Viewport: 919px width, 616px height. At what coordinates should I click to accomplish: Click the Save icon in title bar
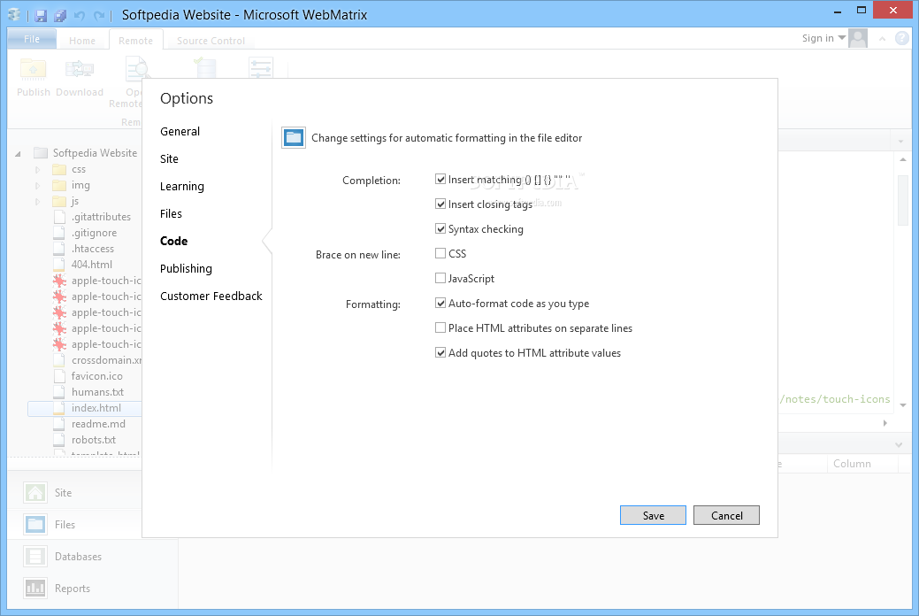point(41,15)
